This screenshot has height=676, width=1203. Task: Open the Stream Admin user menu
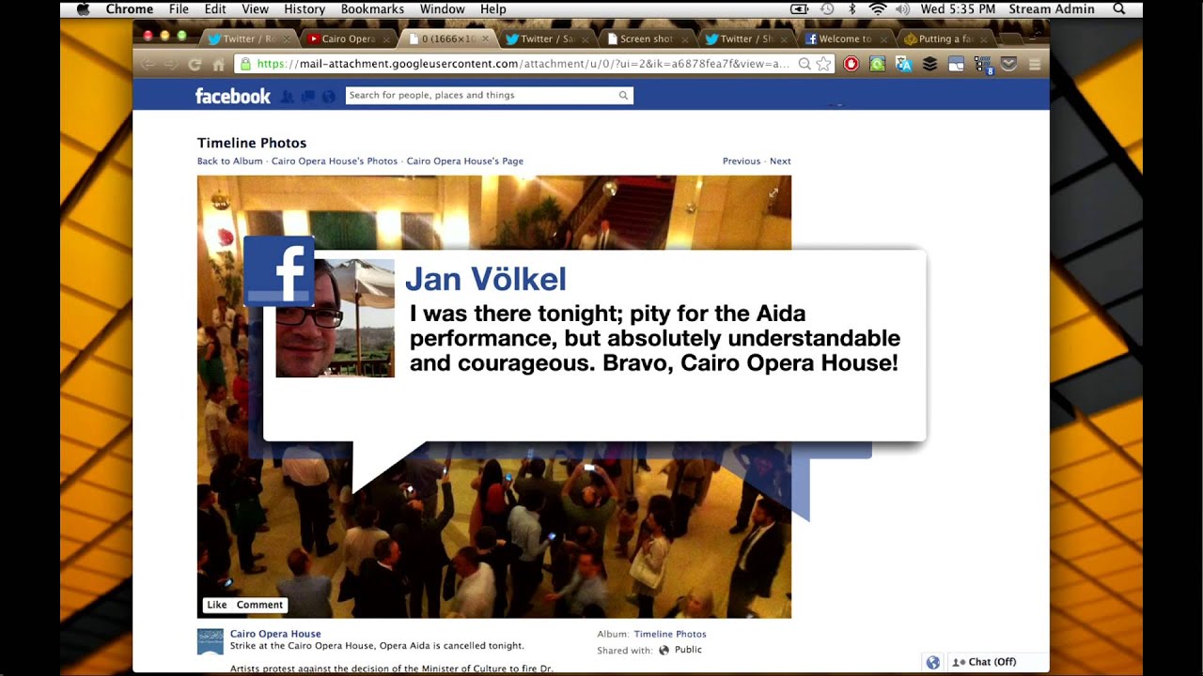1052,9
